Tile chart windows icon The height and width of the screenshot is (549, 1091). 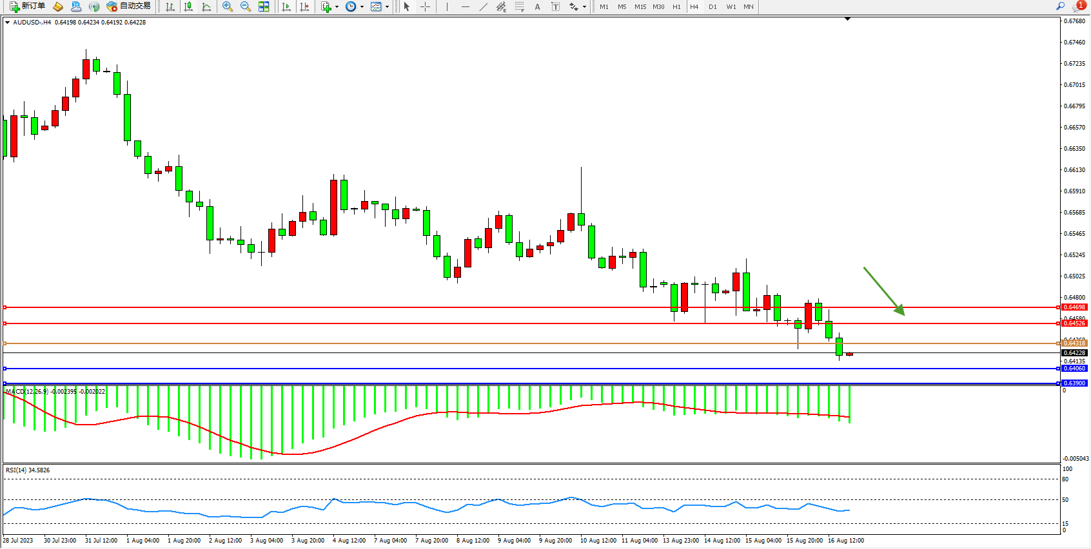pyautogui.click(x=264, y=6)
